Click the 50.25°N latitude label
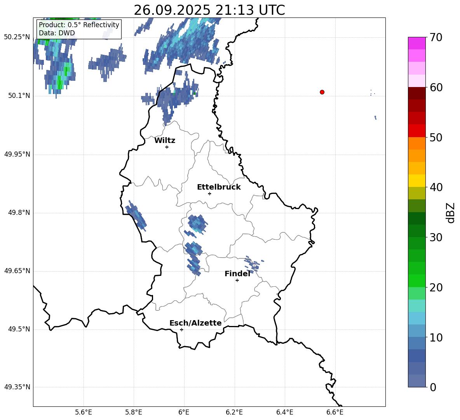 tap(17, 37)
